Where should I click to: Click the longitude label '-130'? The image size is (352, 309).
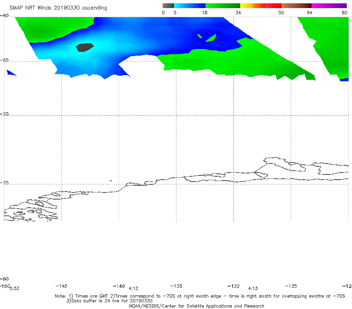(x=234, y=286)
